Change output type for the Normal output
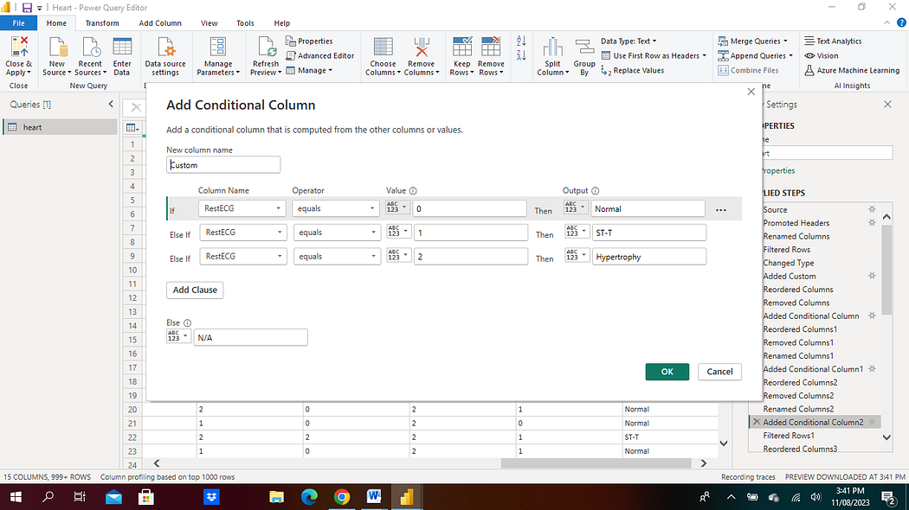909x510 pixels. [x=576, y=207]
